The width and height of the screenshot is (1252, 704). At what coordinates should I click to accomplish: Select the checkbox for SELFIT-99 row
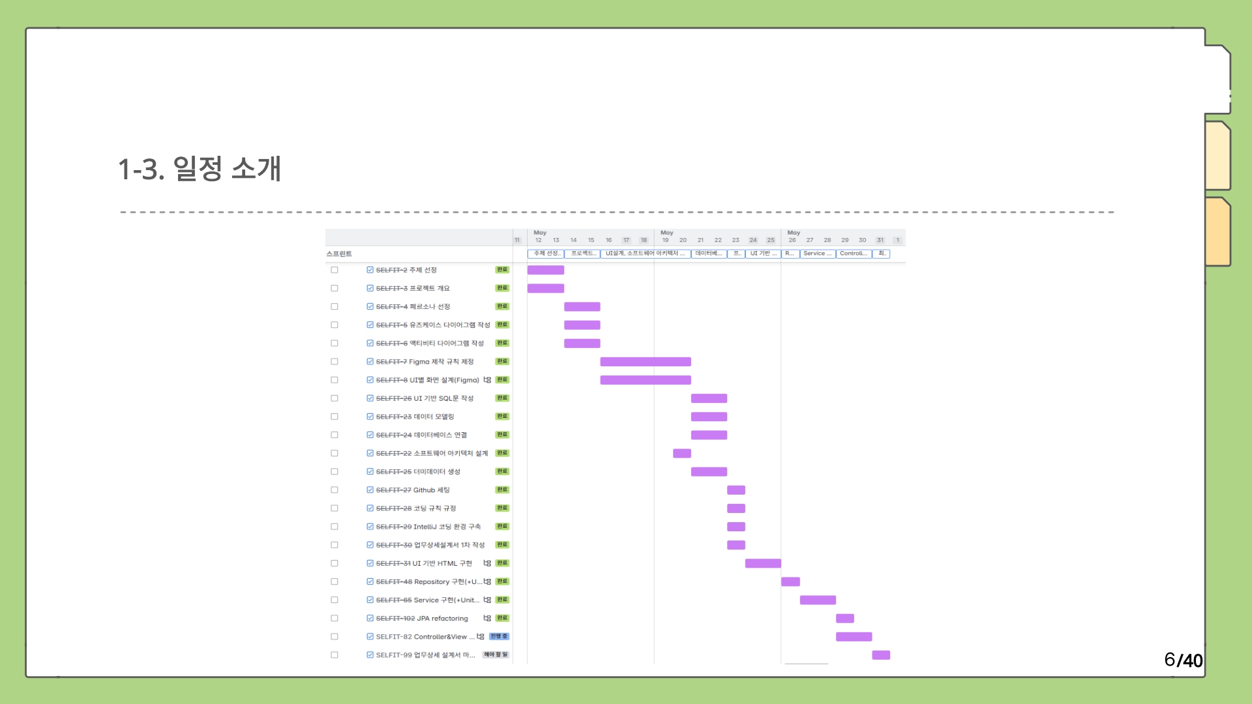tap(335, 655)
